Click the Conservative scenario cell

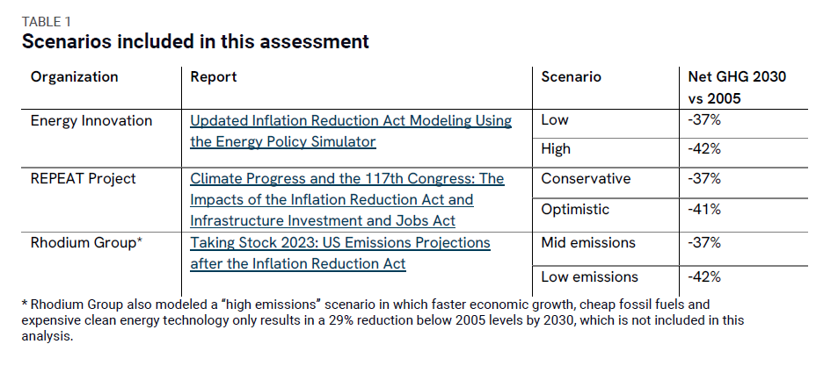(x=586, y=179)
